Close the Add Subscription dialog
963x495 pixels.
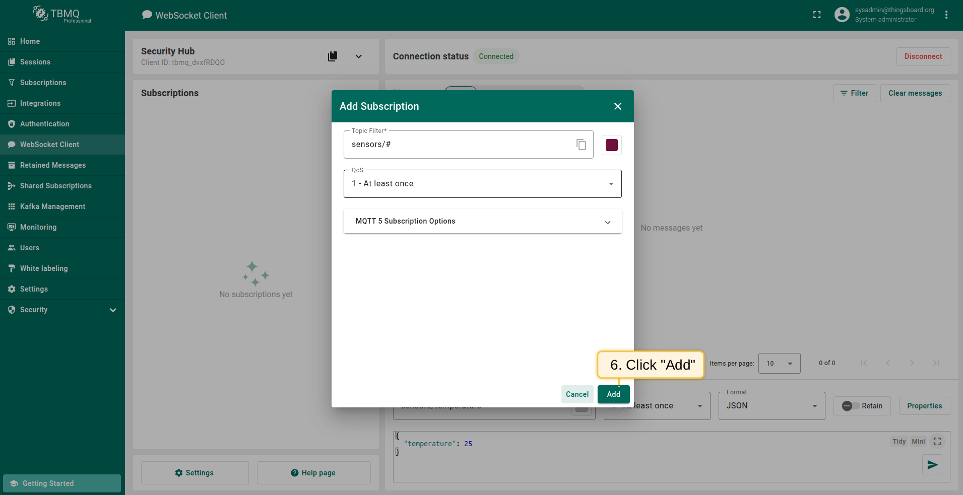[x=617, y=106]
